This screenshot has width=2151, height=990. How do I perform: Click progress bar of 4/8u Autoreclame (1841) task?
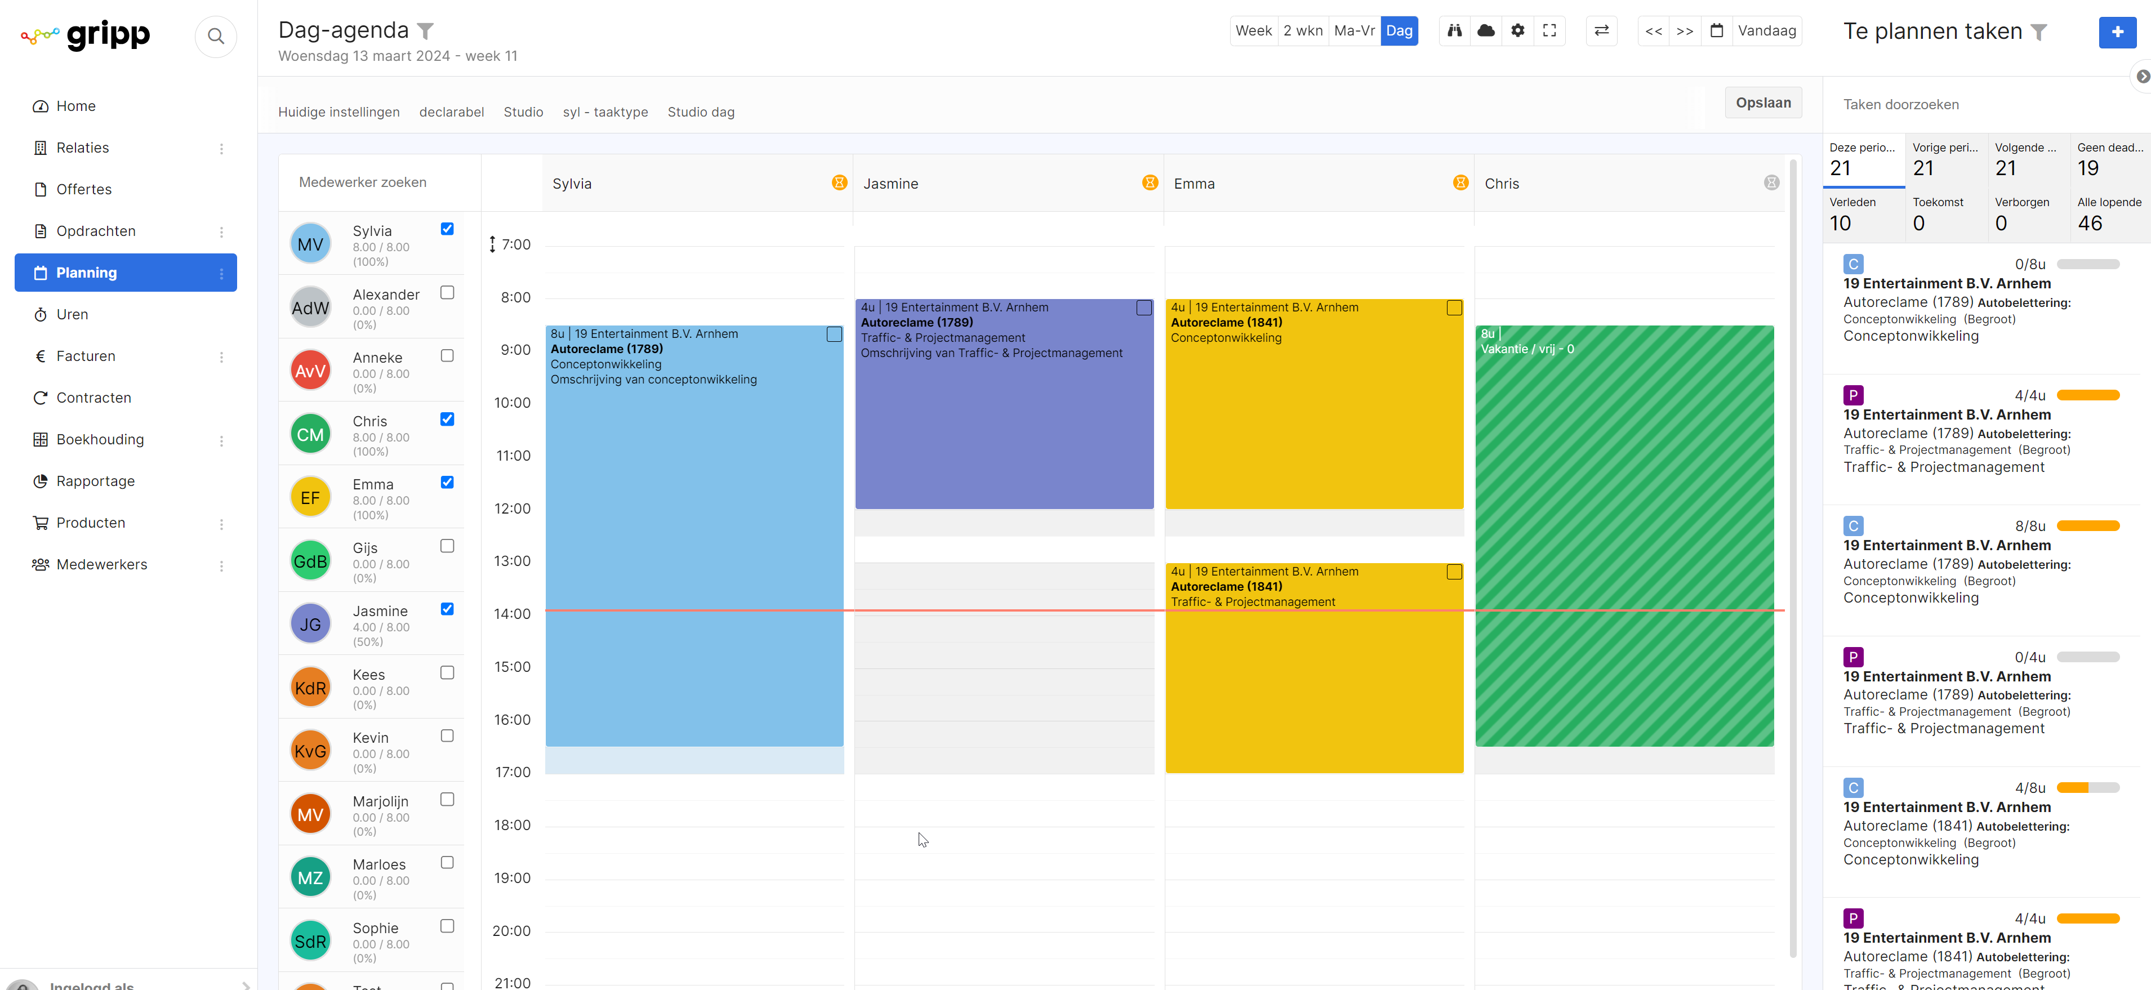2087,788
